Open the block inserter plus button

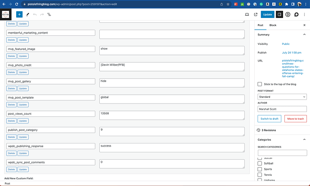[x=19, y=14]
